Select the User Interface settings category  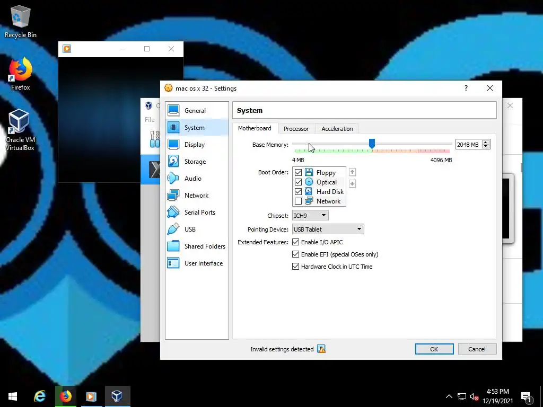point(197,263)
